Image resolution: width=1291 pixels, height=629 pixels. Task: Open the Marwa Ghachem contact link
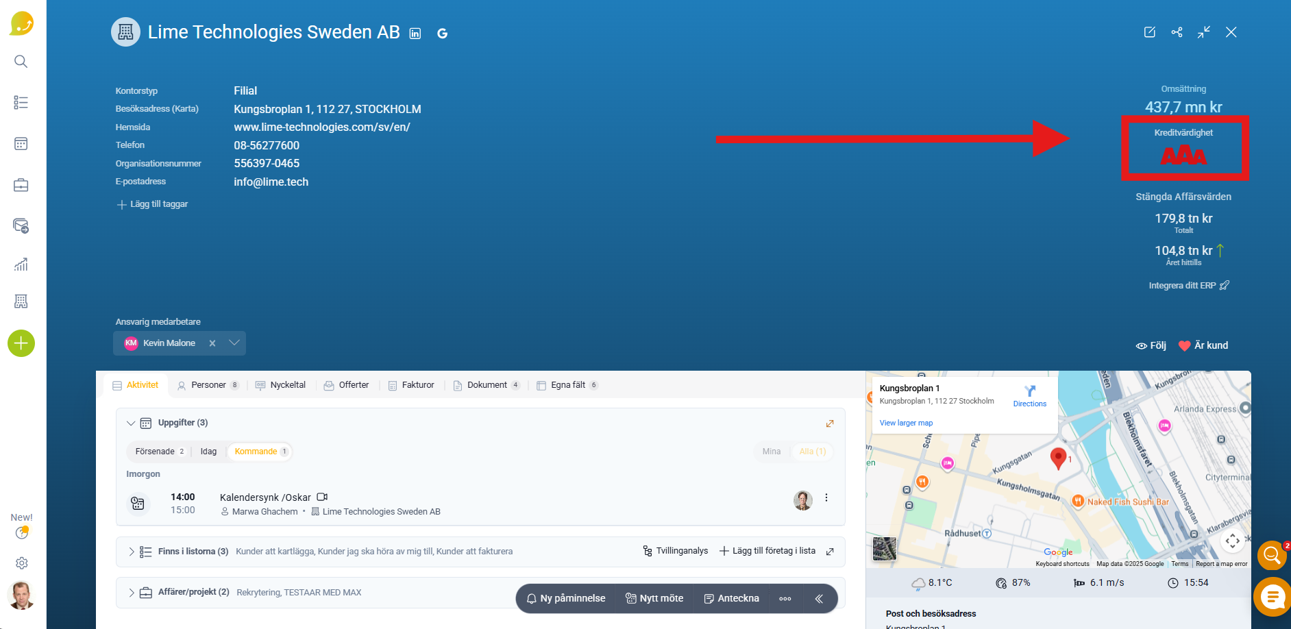coord(265,512)
